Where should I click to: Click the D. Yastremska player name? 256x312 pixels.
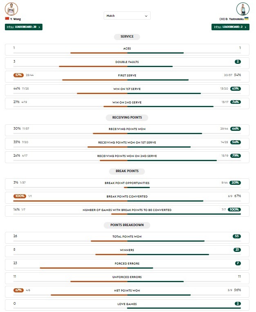tap(232, 19)
